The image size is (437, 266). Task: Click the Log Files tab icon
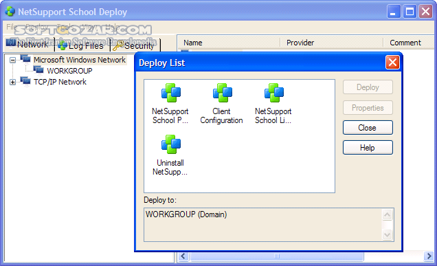coord(63,45)
